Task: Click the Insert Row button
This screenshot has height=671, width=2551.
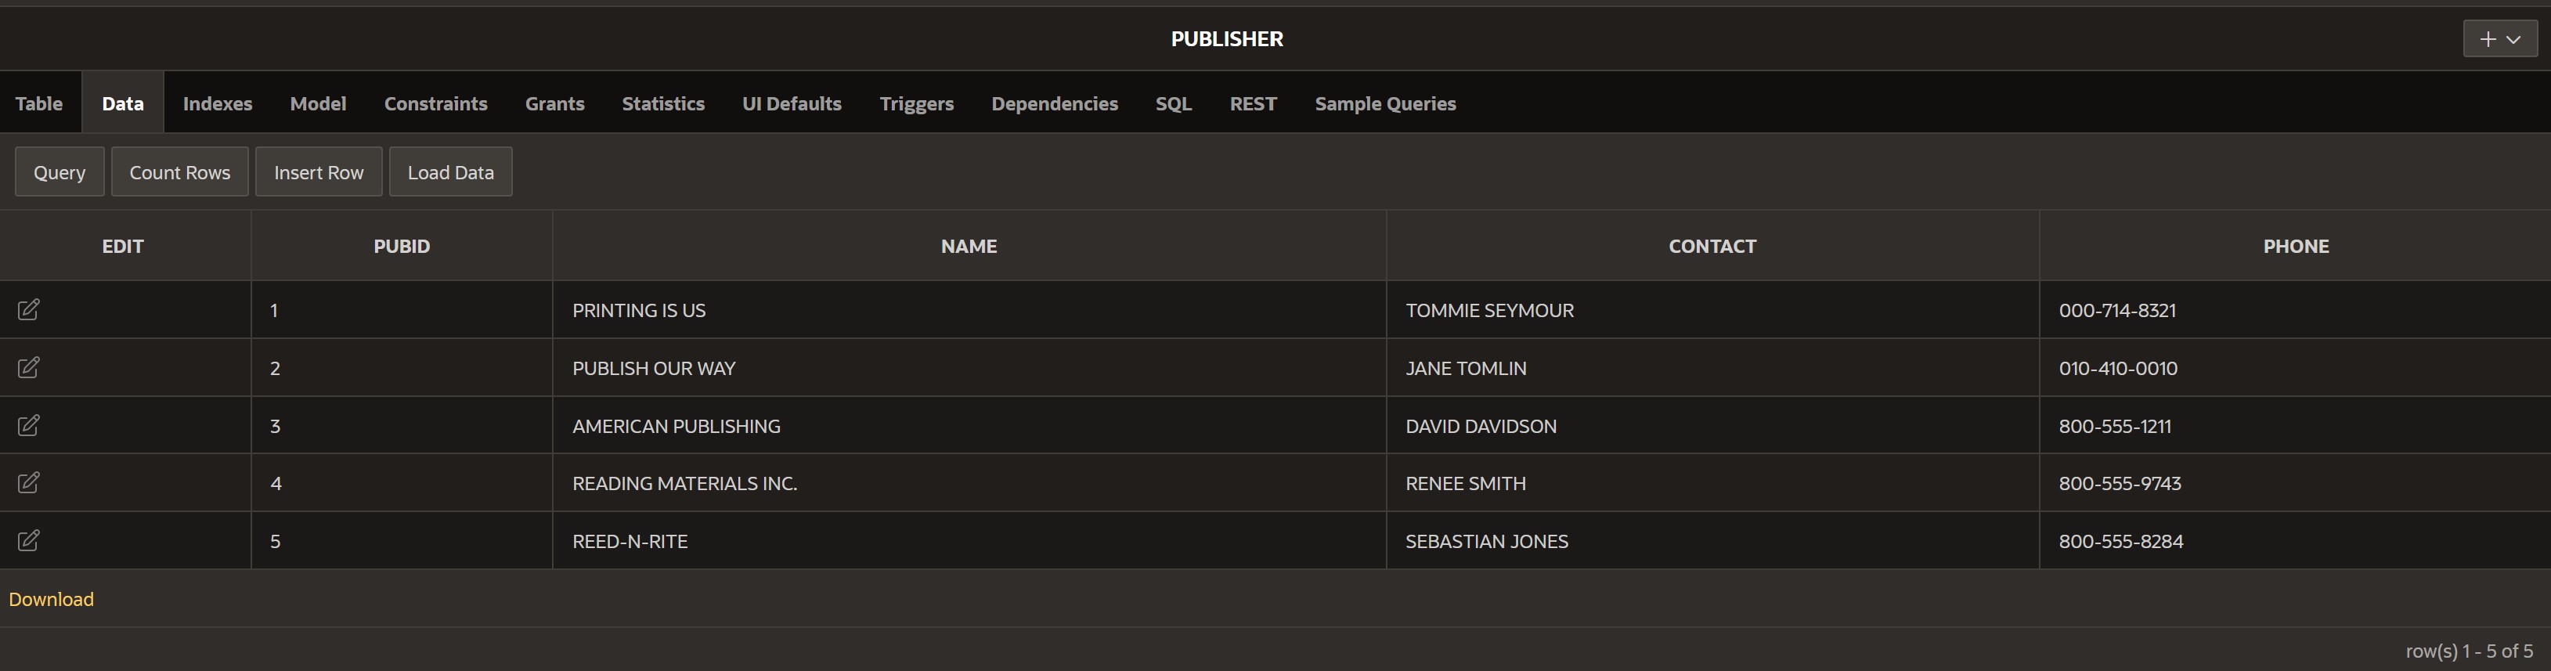Action: click(x=319, y=172)
